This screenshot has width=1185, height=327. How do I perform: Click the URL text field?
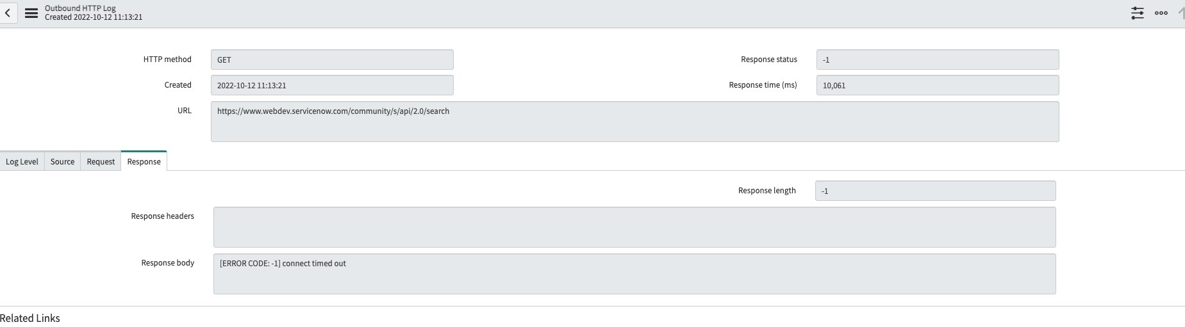[x=634, y=122]
